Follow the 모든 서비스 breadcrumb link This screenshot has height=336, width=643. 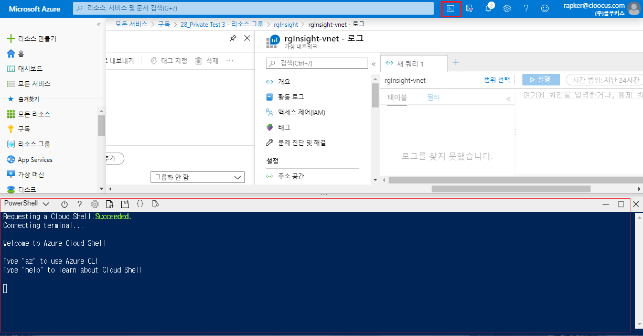(131, 24)
